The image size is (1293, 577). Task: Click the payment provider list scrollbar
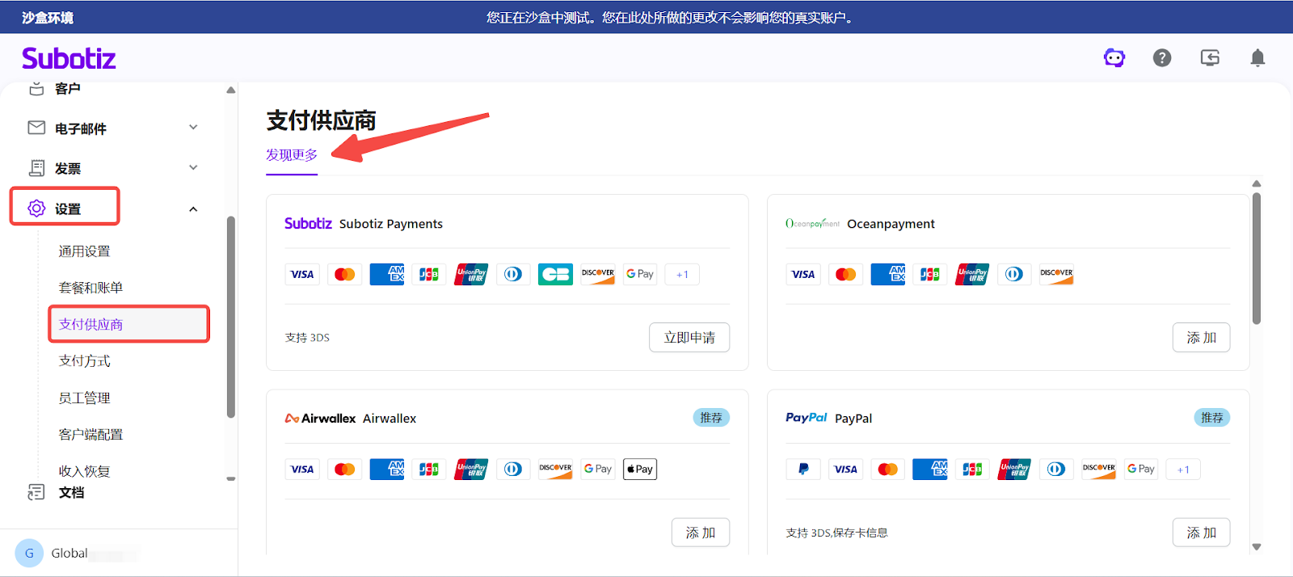[x=1257, y=259]
